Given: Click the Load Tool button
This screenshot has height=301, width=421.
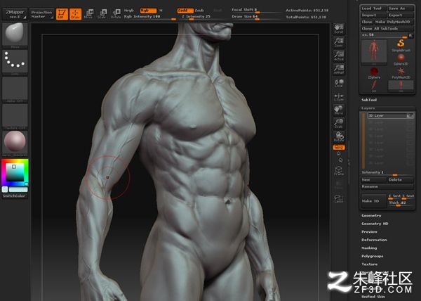Looking at the screenshot, I should (373, 8).
